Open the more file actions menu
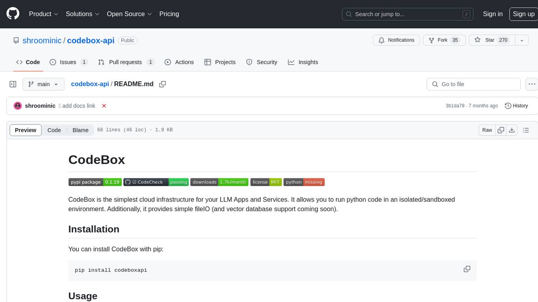Viewport: 538px width, 302px height. 532,84
